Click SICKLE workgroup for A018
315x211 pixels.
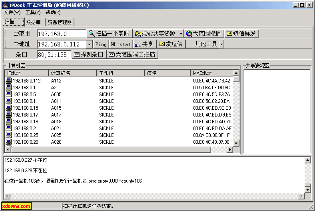pos(106,122)
